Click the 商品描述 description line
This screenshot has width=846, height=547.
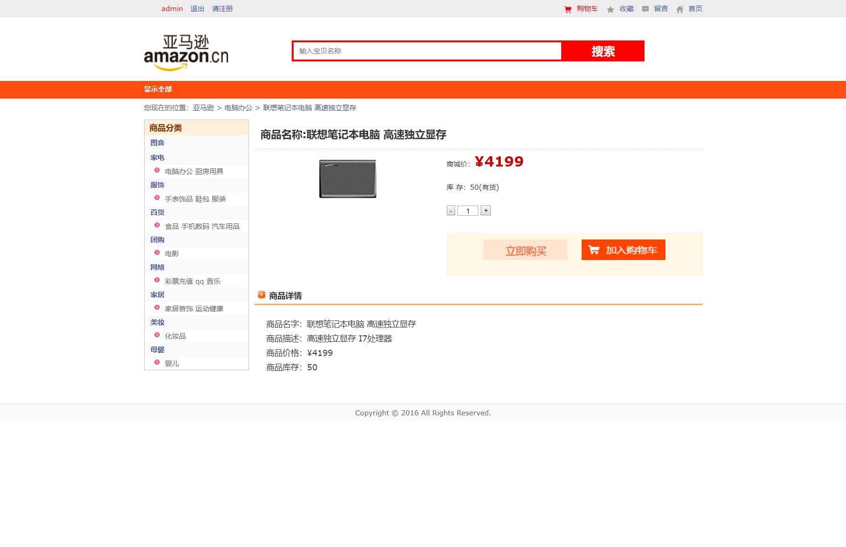[x=329, y=339]
